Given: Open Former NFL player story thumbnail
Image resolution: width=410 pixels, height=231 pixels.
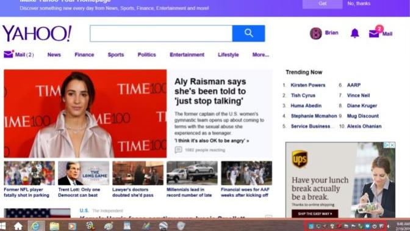Looking at the screenshot, I should tap(29, 173).
